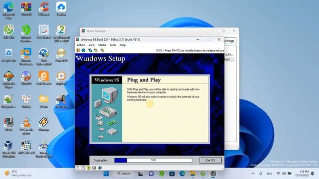Select the UniKey desktop shortcut

coord(26,101)
